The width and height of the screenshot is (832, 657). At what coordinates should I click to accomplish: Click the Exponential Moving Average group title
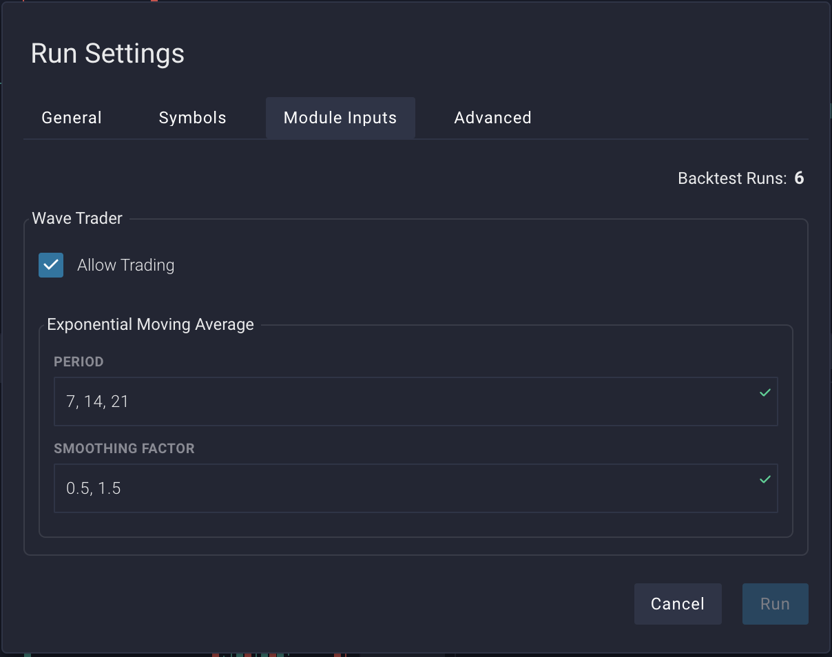[150, 324]
